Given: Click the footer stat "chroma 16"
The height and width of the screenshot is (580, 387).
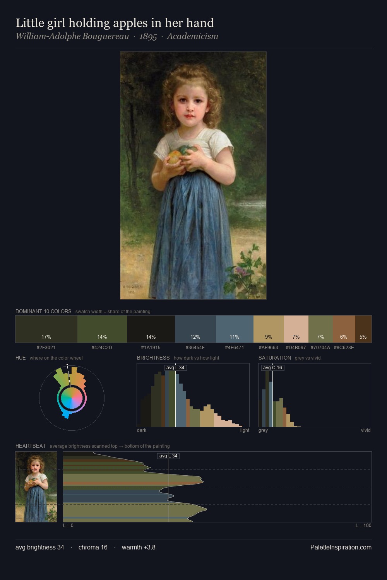Looking at the screenshot, I should [93, 547].
